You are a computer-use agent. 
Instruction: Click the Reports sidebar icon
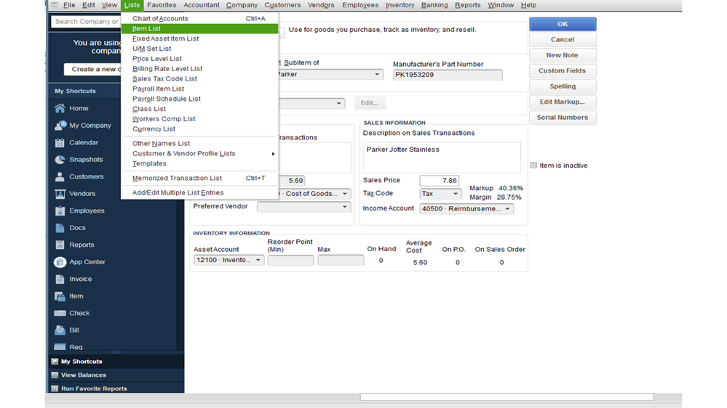60,245
